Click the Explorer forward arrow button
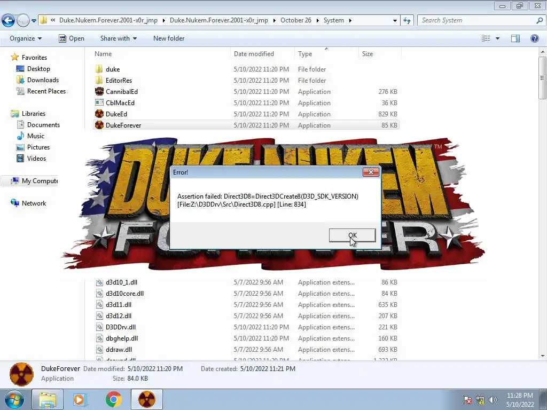This screenshot has width=547, height=410. tap(23, 21)
